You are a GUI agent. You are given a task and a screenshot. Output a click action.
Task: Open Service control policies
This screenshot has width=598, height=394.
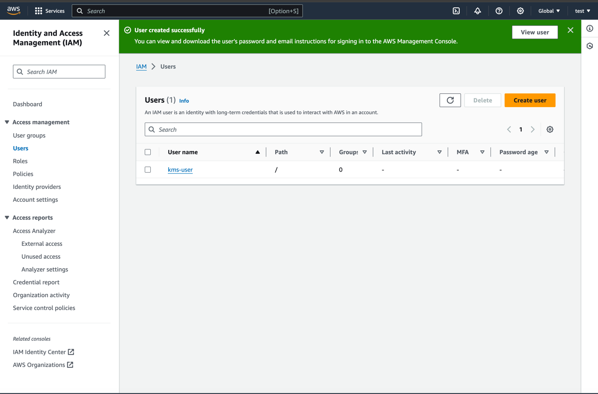pyautogui.click(x=44, y=308)
